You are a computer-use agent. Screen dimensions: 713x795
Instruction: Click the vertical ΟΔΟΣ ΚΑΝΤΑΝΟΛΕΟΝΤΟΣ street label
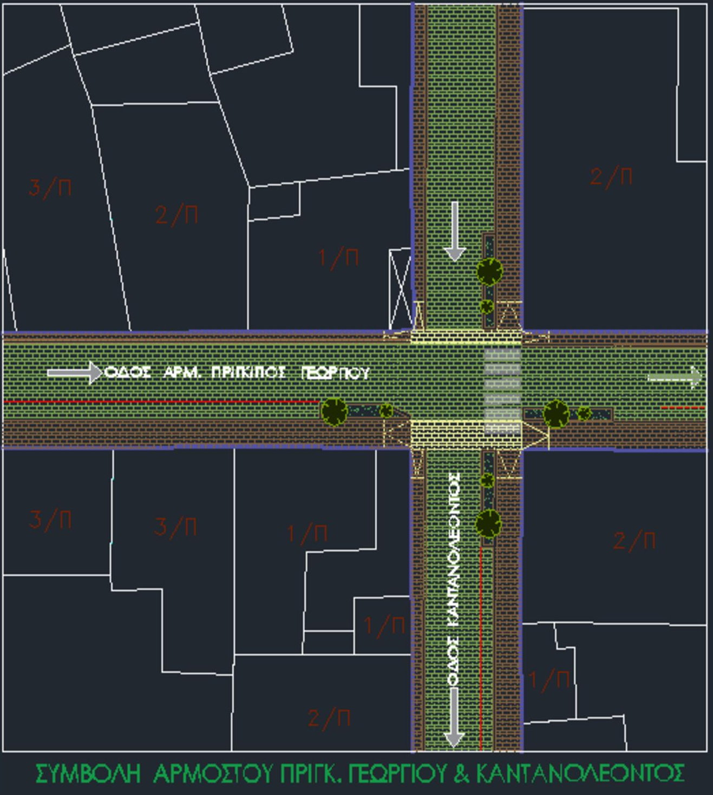[454, 579]
